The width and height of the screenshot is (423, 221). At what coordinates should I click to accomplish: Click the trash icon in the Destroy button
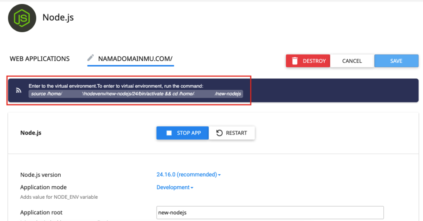pyautogui.click(x=295, y=61)
